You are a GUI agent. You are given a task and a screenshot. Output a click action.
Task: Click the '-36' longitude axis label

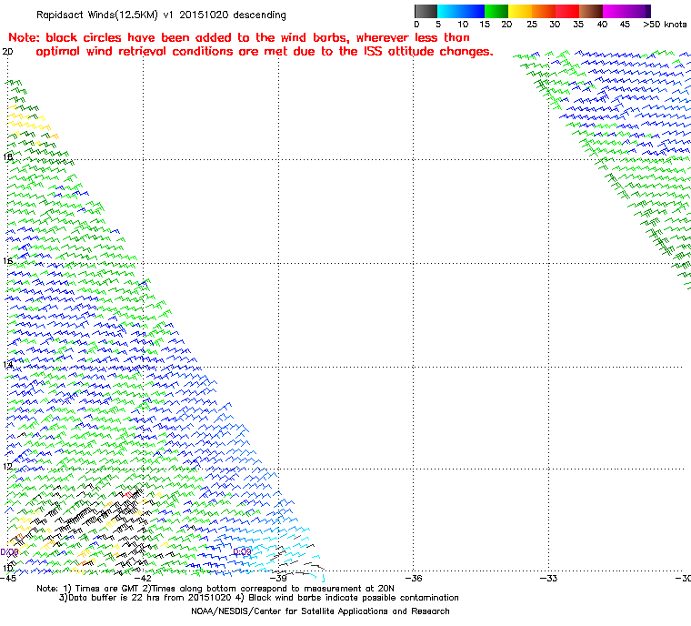(413, 579)
